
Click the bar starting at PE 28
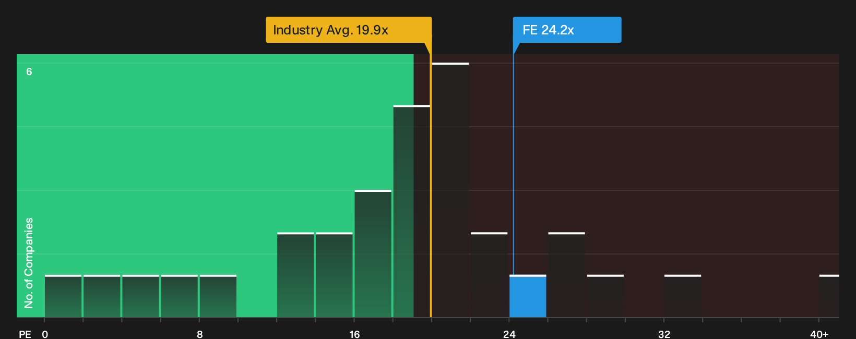tap(605, 296)
